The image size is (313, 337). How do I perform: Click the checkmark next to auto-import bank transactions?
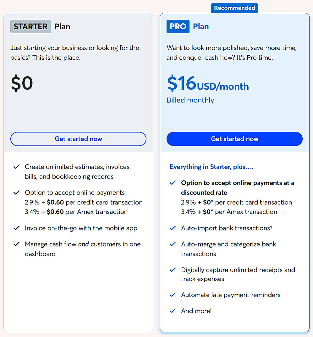point(173,228)
